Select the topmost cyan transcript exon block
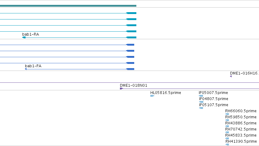Viewport: 259px width, 146px height. 131,13
